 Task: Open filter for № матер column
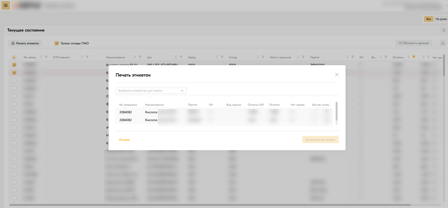coord(46,57)
